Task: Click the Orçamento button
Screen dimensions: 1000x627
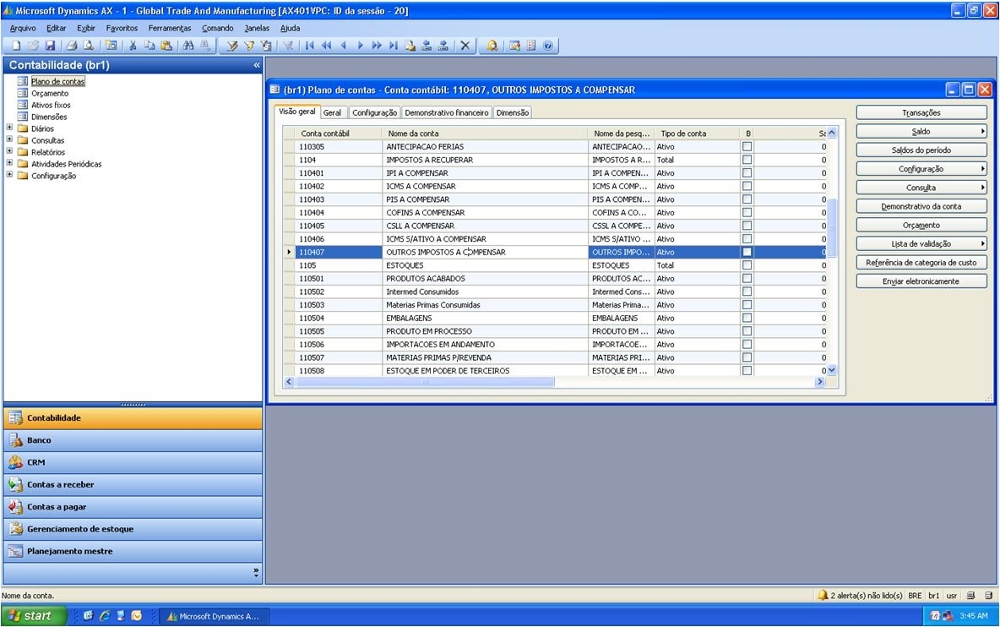Action: (x=921, y=225)
